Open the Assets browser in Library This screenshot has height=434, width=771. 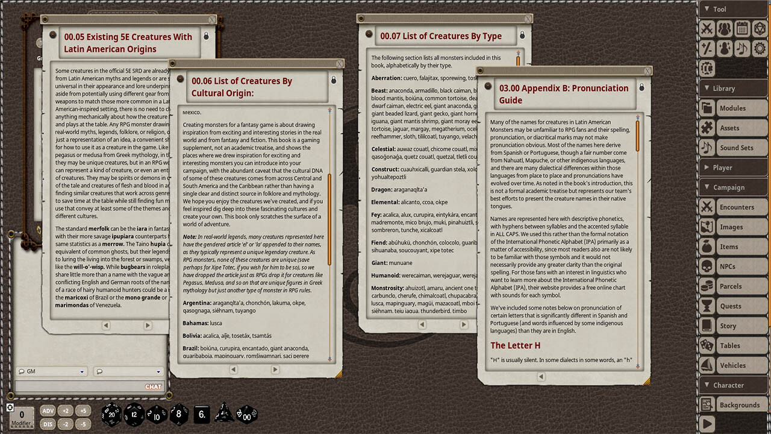pyautogui.click(x=733, y=127)
